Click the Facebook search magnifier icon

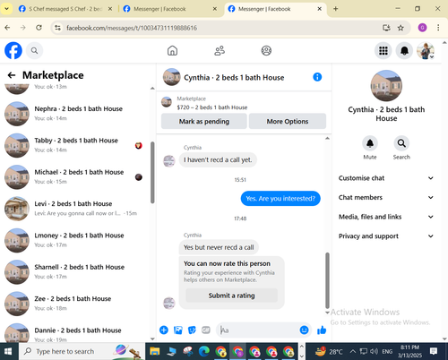tap(34, 51)
